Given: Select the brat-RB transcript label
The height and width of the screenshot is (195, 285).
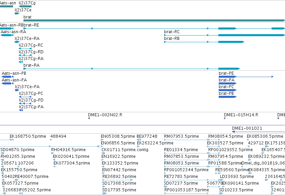Looking at the screenshot, I should point(171,39).
